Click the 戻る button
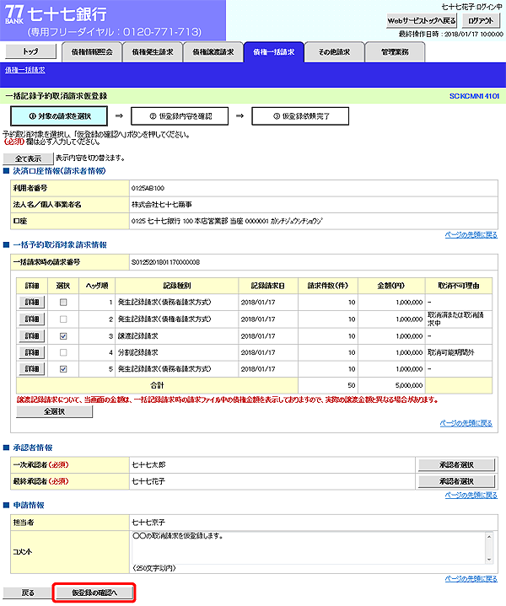 pos(28,593)
